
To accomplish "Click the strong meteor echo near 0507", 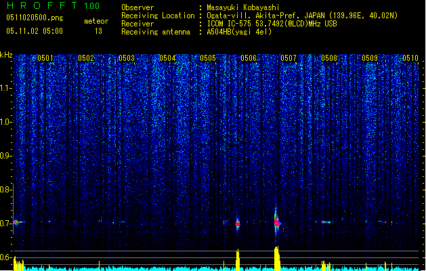I will 276,222.
